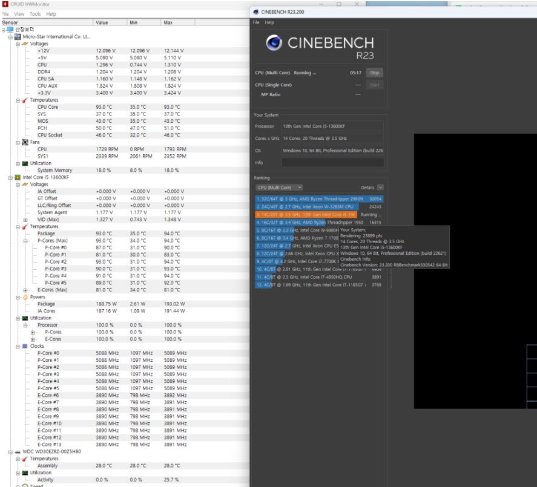
Task: Click the Cinebench logo icon in title bar
Action: pos(256,12)
